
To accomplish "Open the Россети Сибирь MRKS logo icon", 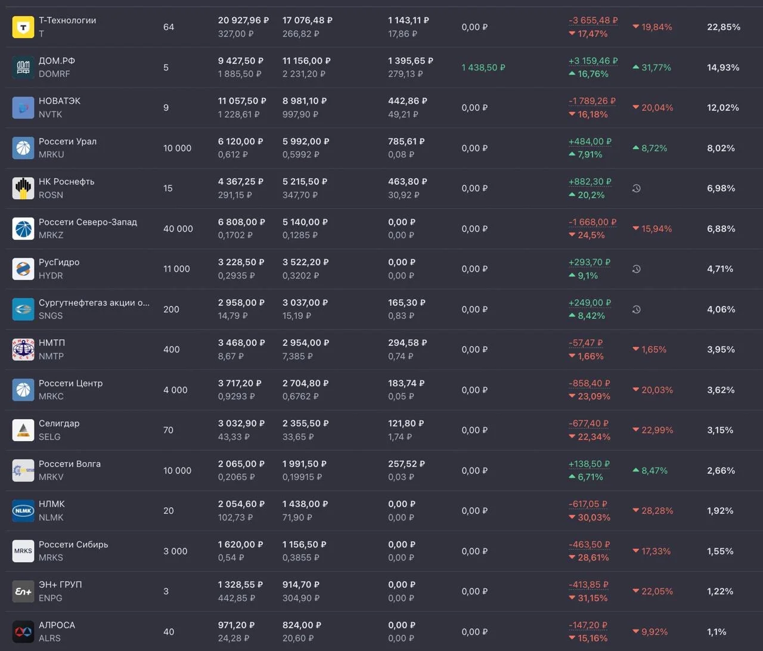I will pos(23,551).
